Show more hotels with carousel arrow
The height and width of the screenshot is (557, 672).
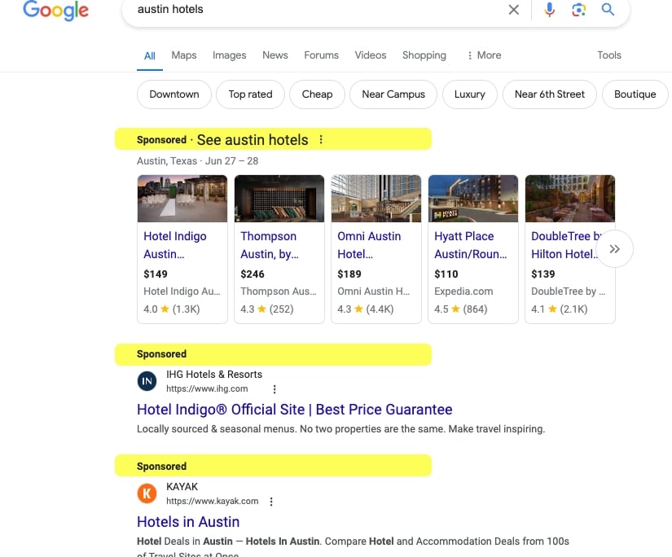click(614, 249)
